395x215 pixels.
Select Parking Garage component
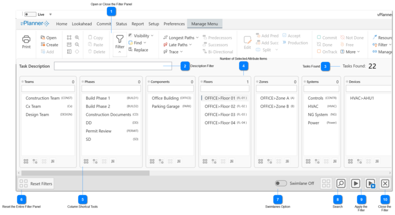(x=171, y=106)
